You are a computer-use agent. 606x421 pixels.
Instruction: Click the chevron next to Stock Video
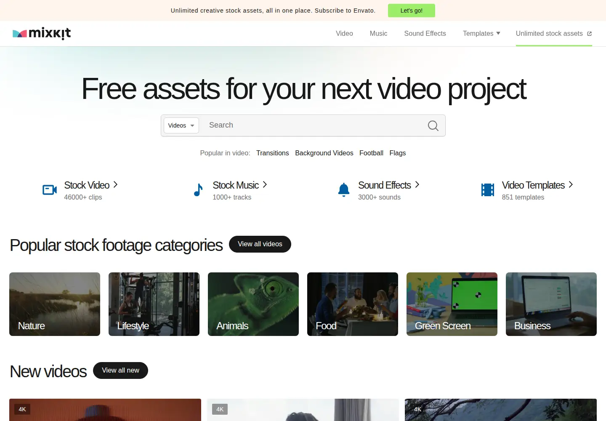[115, 184]
